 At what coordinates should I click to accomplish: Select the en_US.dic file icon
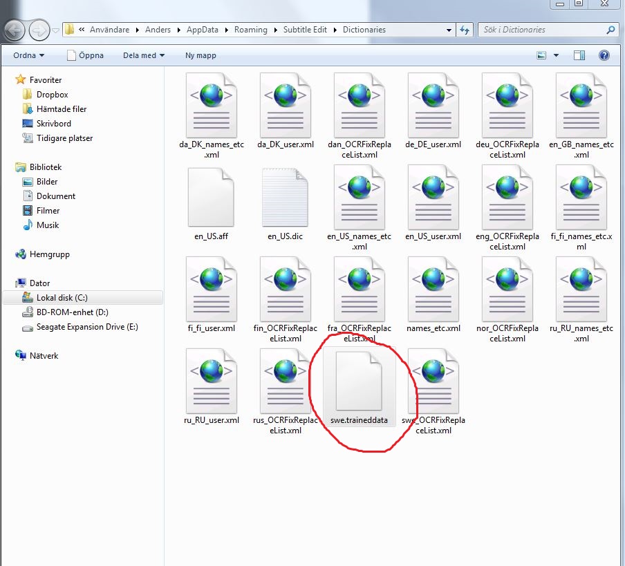tap(285, 197)
